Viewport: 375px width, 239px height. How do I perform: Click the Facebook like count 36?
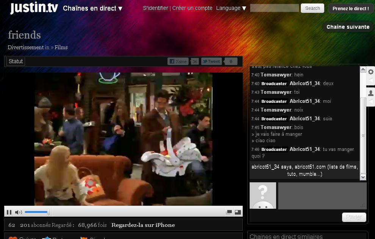(x=195, y=62)
